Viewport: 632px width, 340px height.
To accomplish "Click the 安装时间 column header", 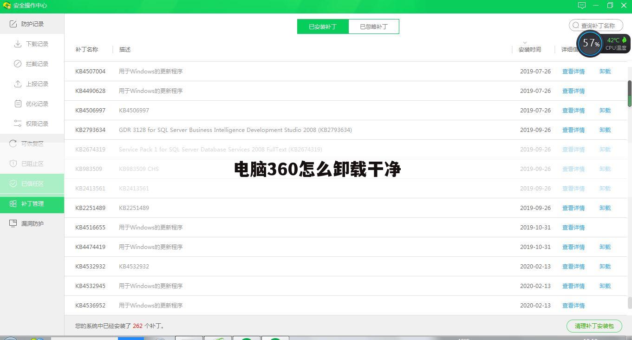I will [530, 49].
